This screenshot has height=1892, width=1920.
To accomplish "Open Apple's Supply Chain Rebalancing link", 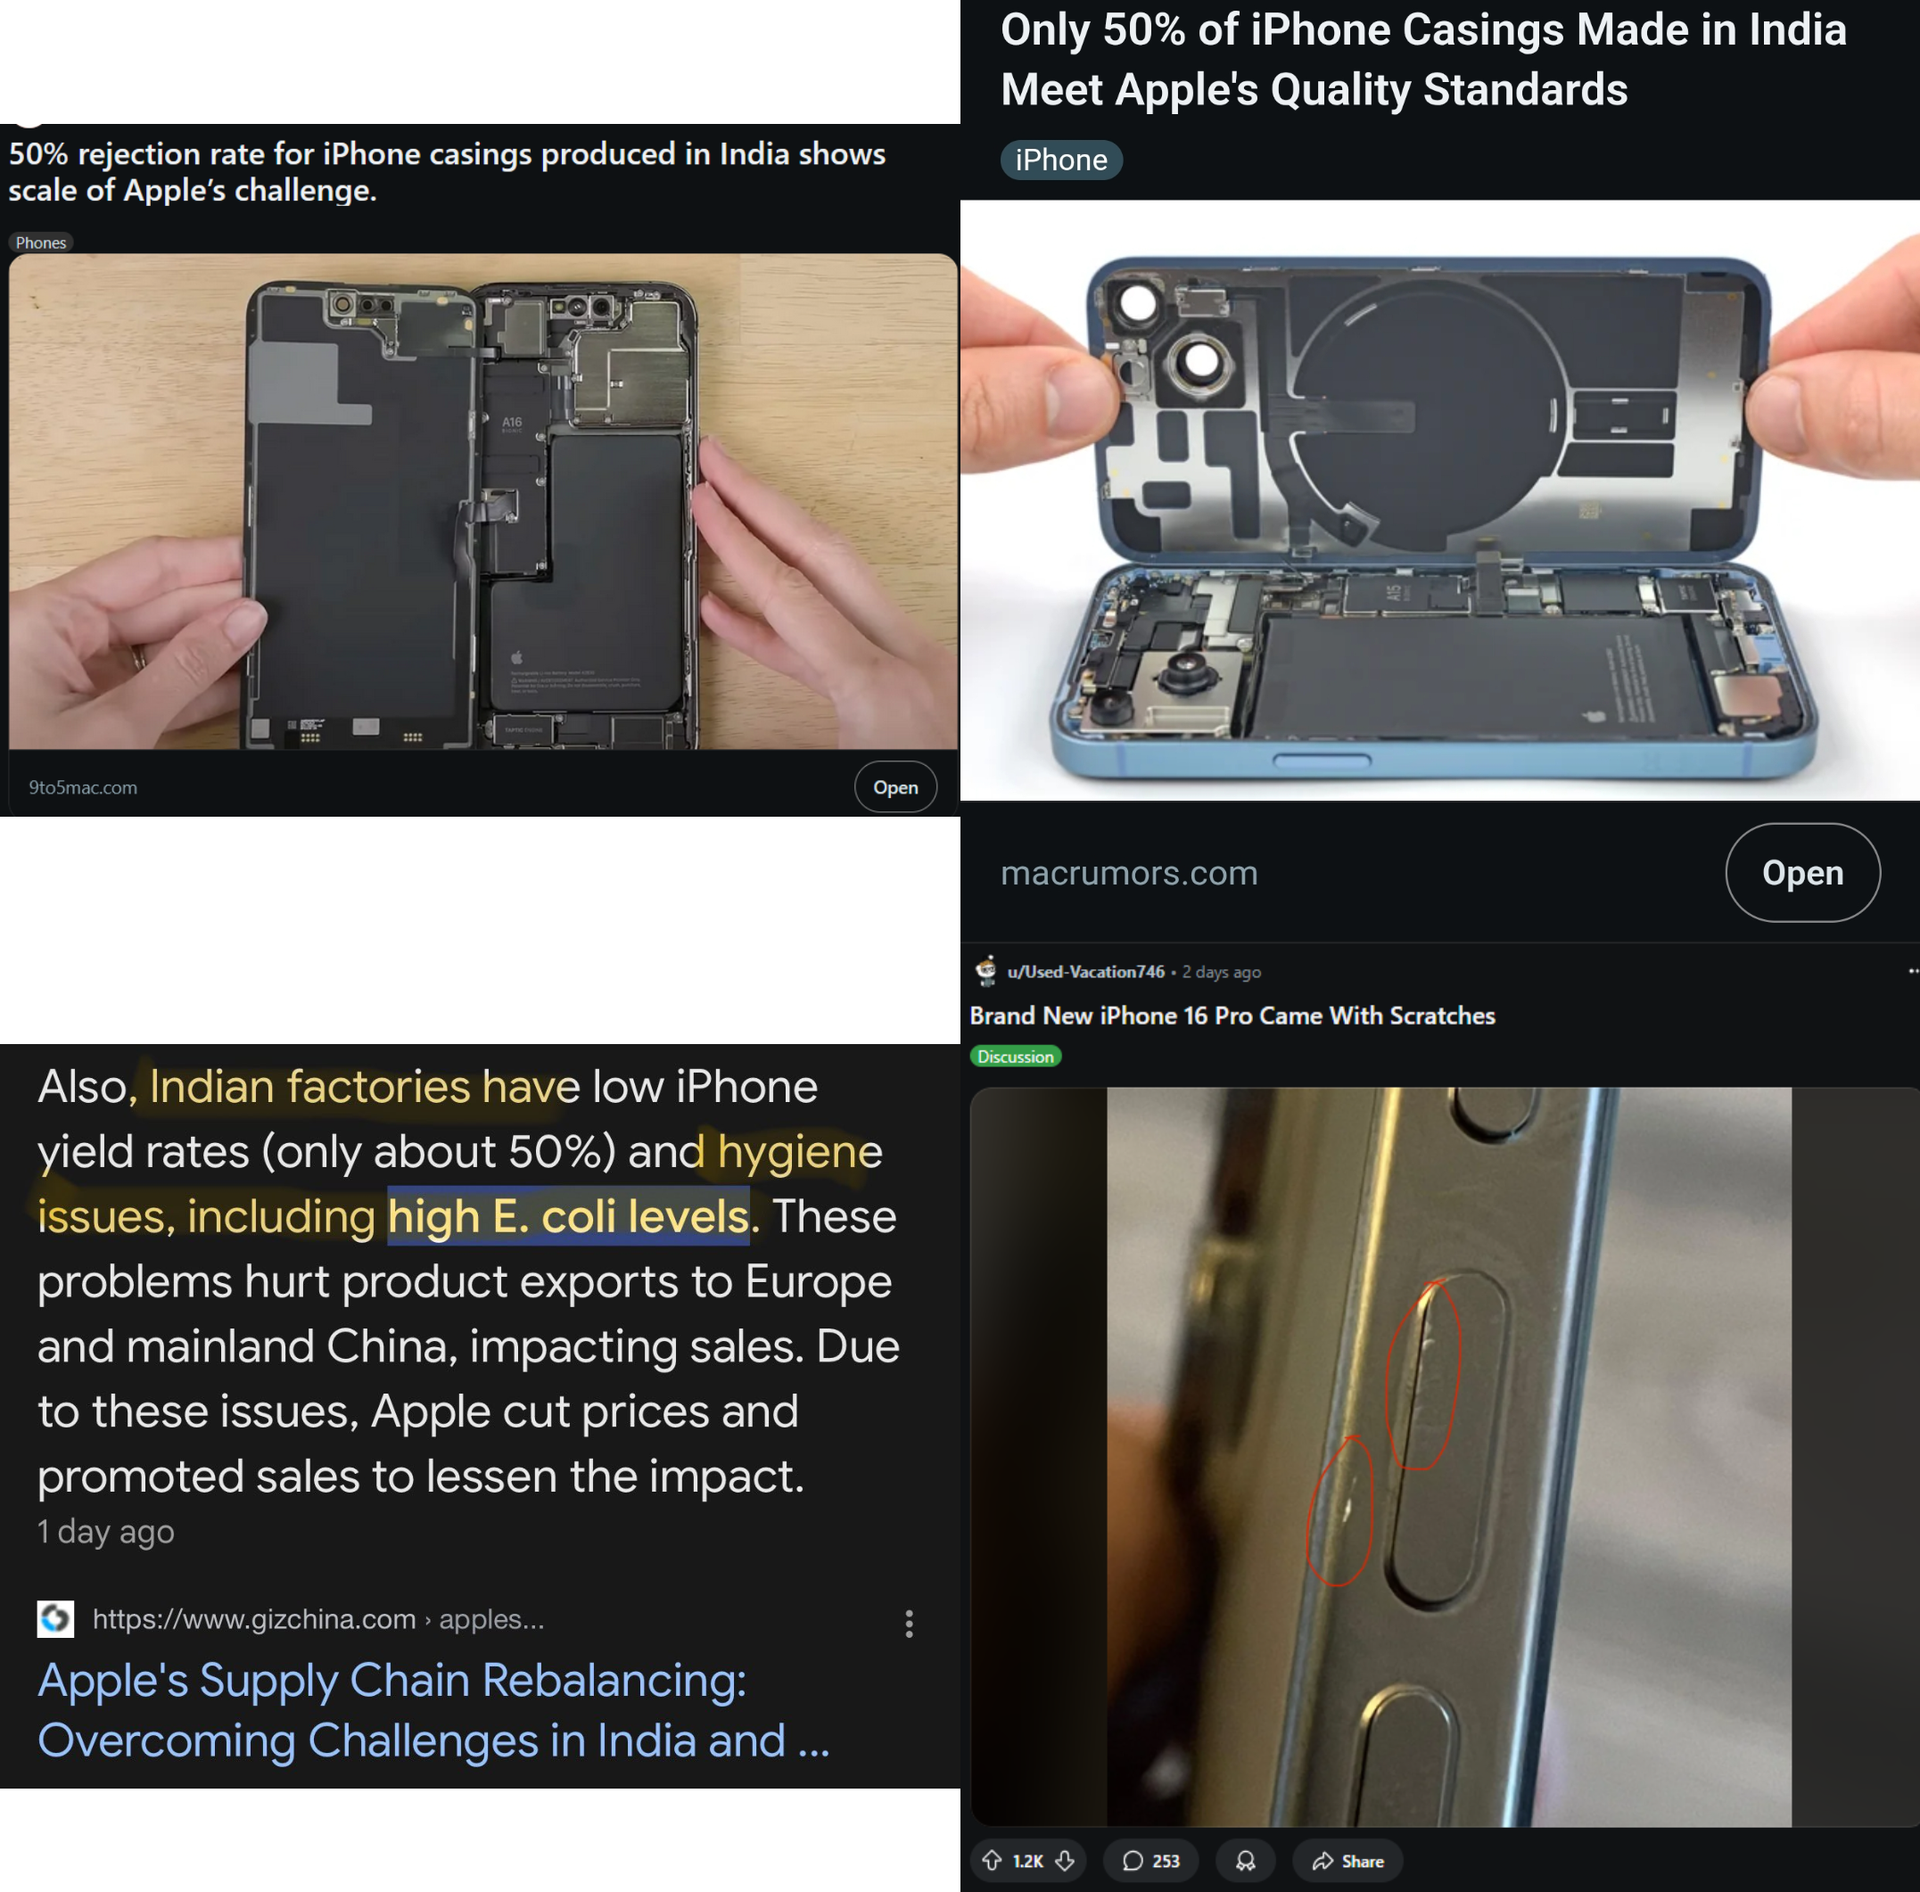I will pos(433,1710).
